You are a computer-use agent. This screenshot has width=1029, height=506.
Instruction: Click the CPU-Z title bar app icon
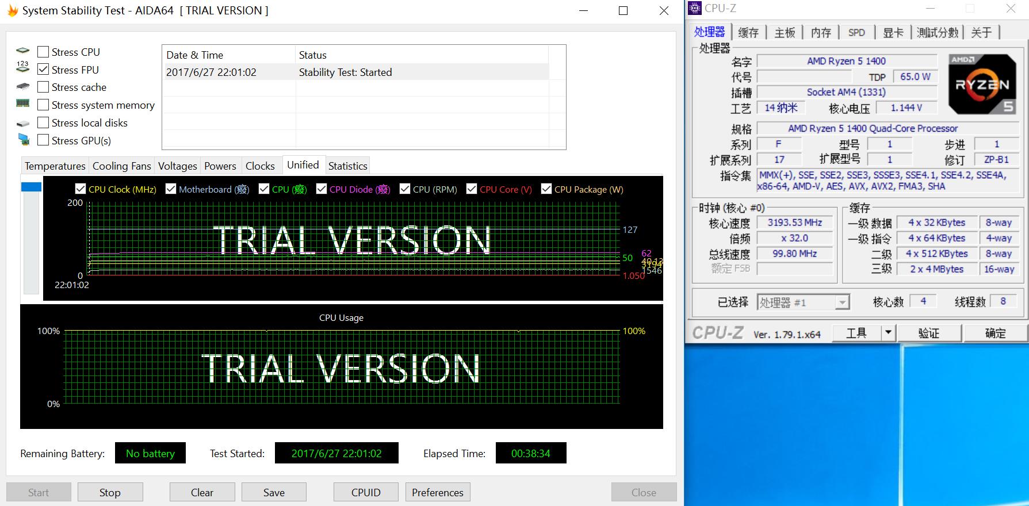(695, 8)
